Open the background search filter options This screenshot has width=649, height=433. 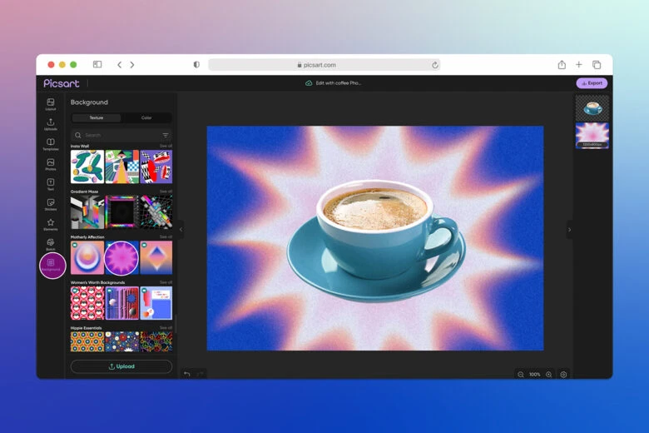(x=166, y=135)
